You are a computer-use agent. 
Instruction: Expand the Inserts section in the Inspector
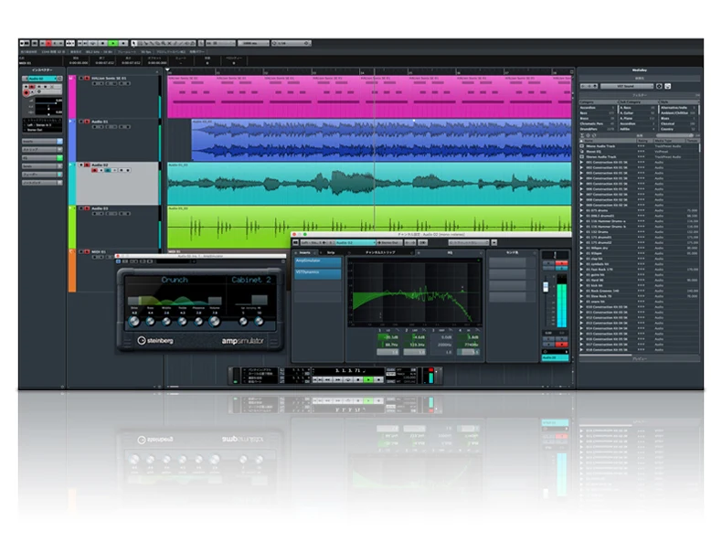coord(42,142)
